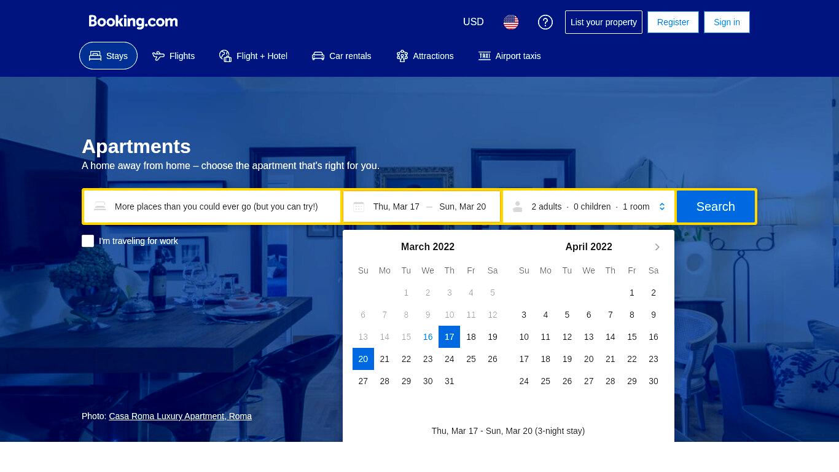Viewport: 839px width, 472px height.
Task: Choose March 29 in calendar
Action: (x=406, y=381)
